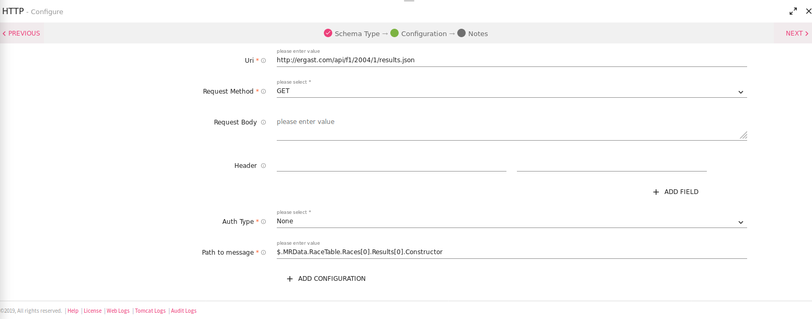This screenshot has height=319, width=812.
Task: Open the Request Method dropdown showing GET
Action: pyautogui.click(x=511, y=91)
